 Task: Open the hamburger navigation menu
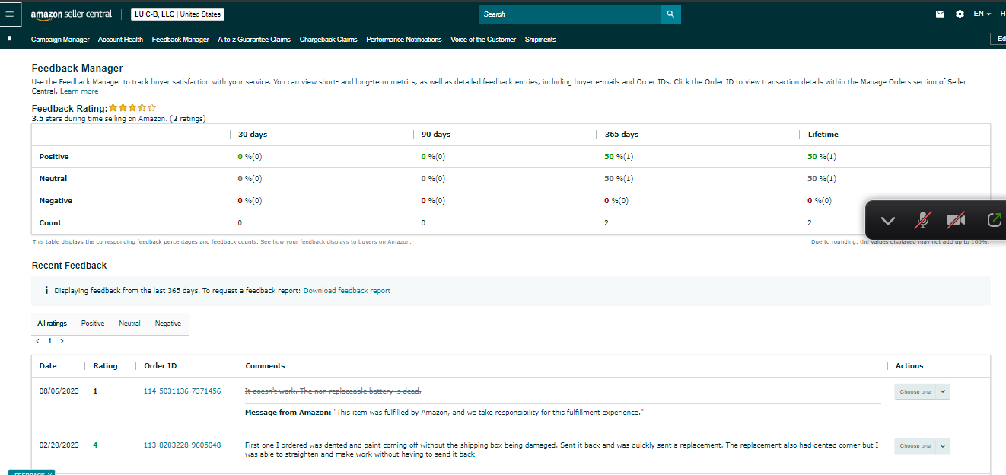[9, 14]
